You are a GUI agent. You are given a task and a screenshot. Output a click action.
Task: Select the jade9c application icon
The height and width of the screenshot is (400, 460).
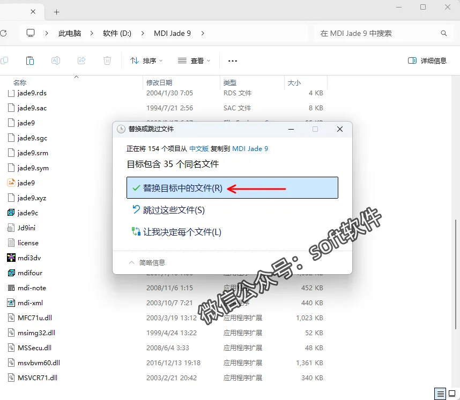point(11,213)
